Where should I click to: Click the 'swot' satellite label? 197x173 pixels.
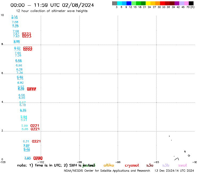[183, 166]
